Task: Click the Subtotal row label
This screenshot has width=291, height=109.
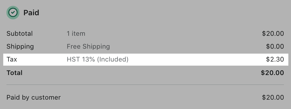Action: click(19, 34)
